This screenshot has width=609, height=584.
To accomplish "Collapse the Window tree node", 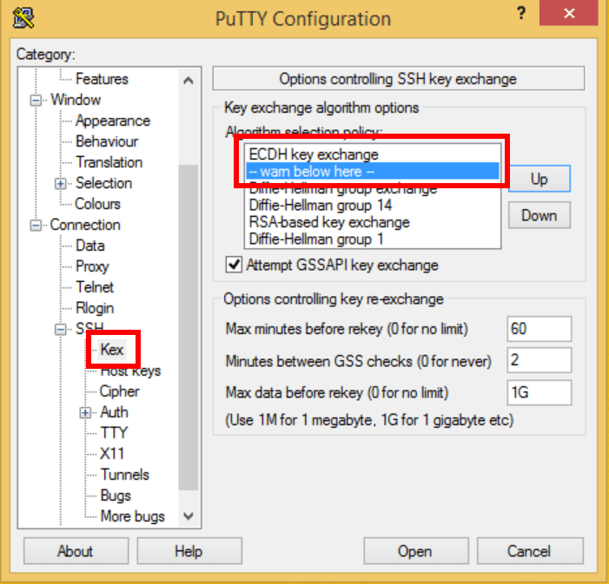I will (36, 101).
